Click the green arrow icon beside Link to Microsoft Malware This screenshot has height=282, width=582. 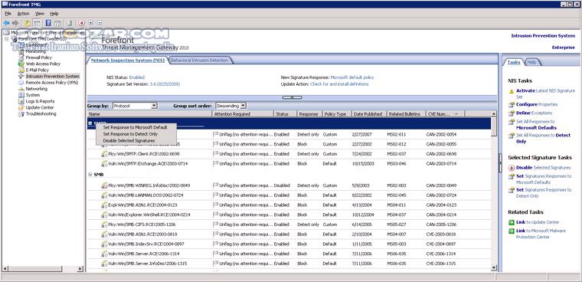pos(512,231)
